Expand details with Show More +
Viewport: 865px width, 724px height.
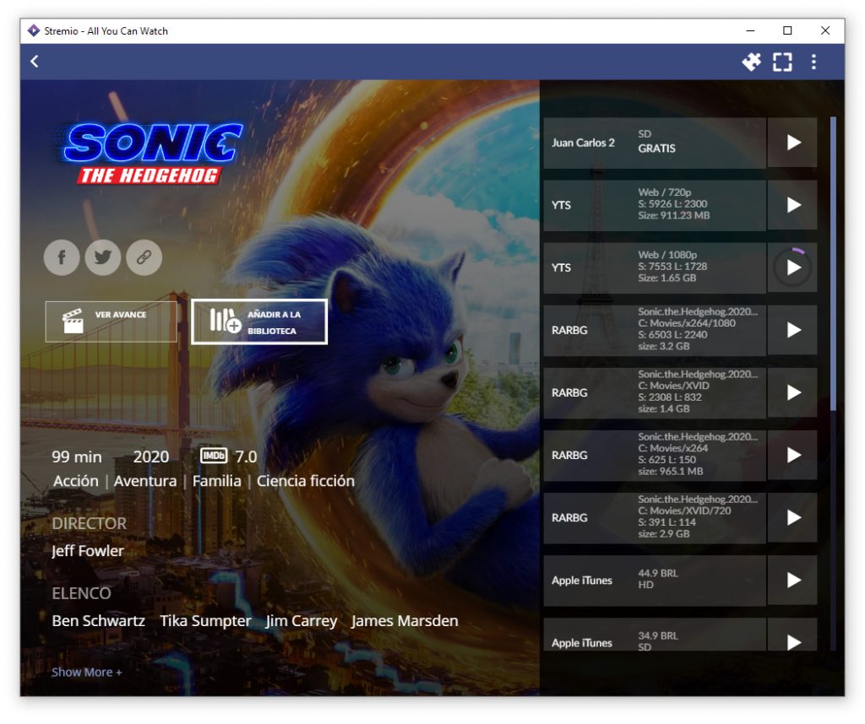tap(87, 673)
